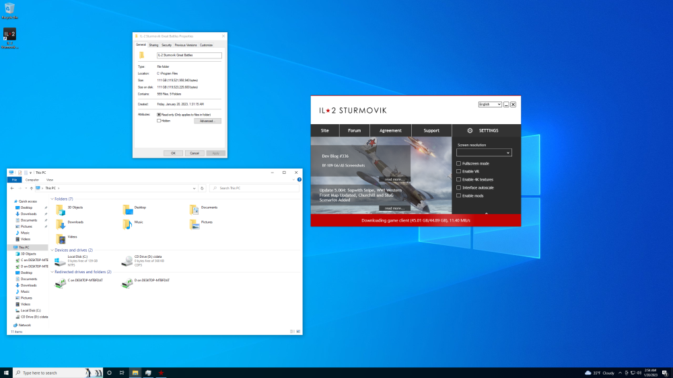
Task: Click read more under Dev Blog #336
Action: click(394, 179)
